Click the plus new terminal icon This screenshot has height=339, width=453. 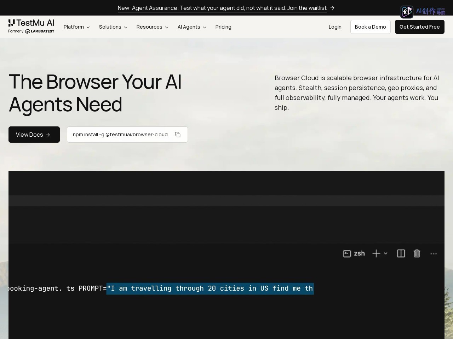pyautogui.click(x=376, y=254)
